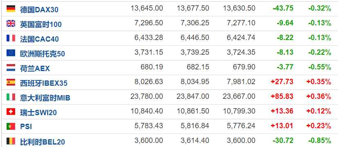Screen dimensions: 338x147
Task: Click the German flag icon
Action: [11, 9]
